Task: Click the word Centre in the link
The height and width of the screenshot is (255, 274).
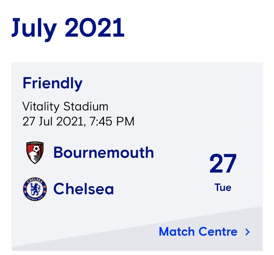Action: coord(219,232)
